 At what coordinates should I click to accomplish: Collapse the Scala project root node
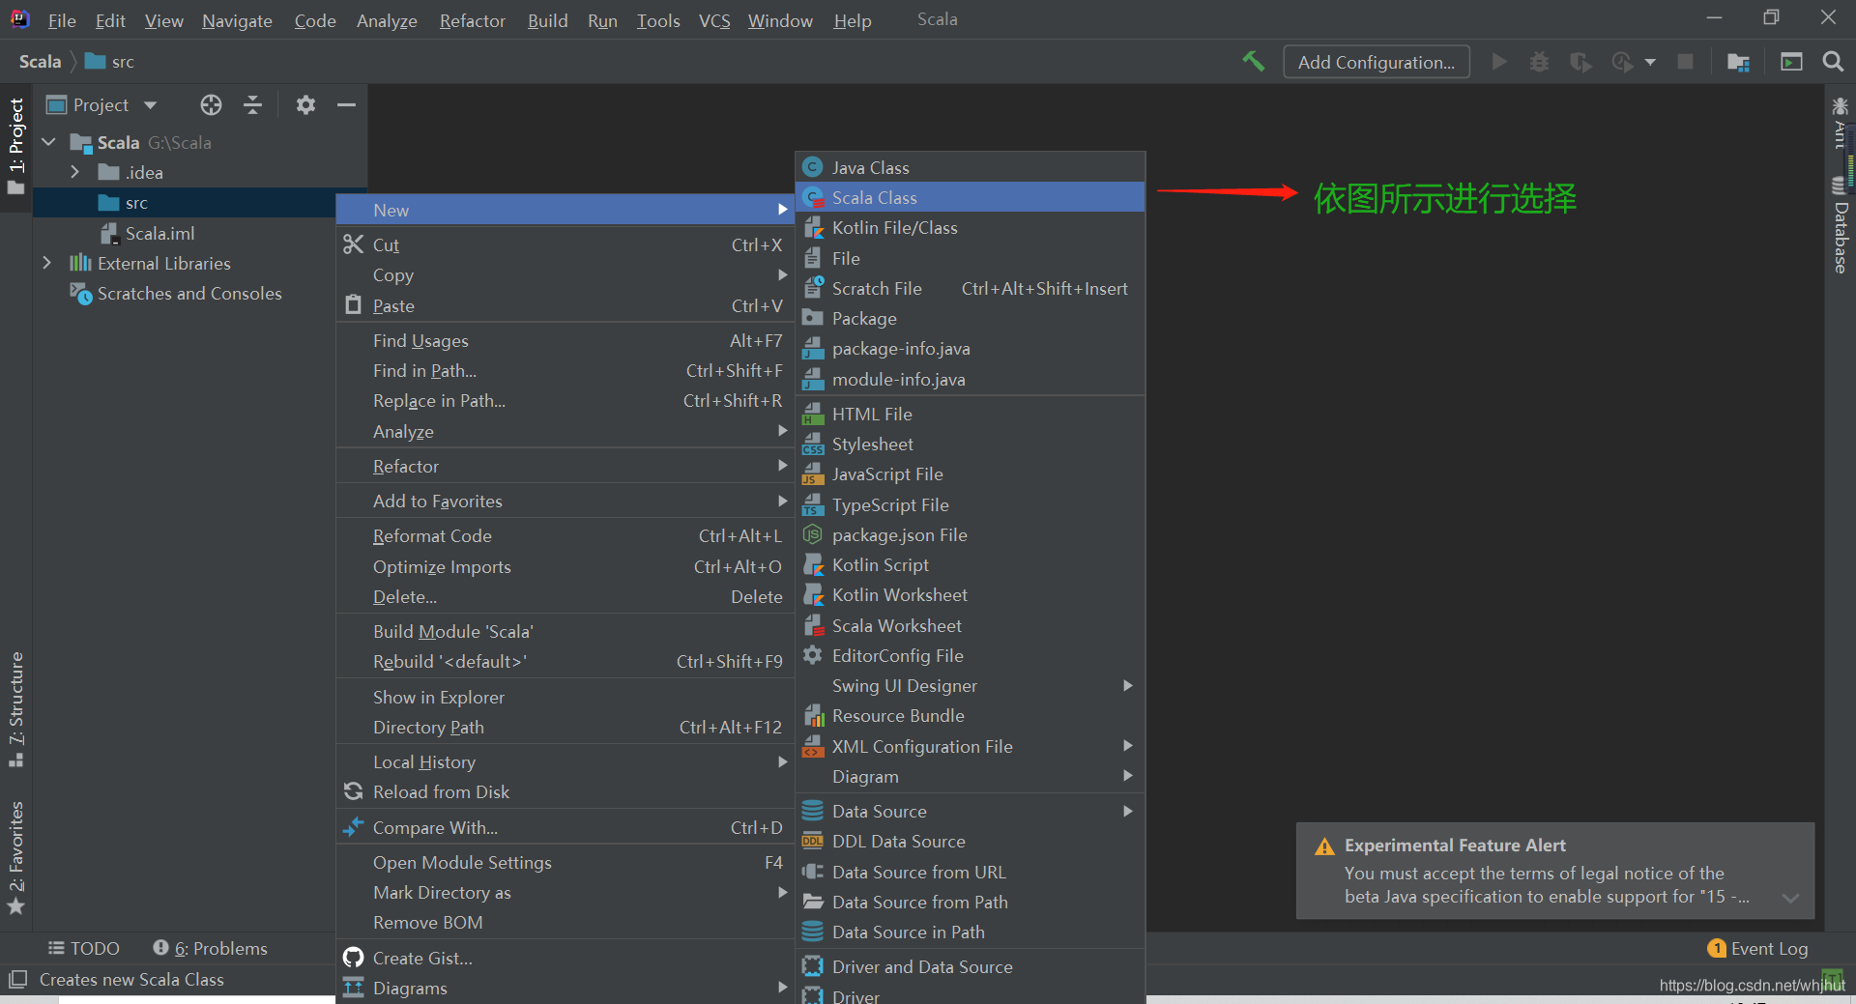pos(49,142)
